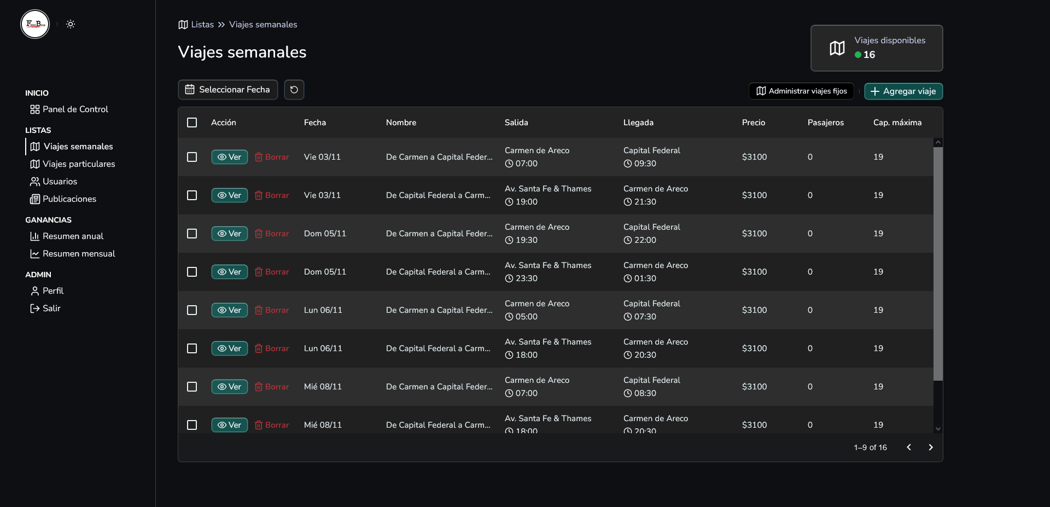1050x507 pixels.
Task: Delete the Mié 08/11 Capital Federal to Carmen trip
Action: 272,425
